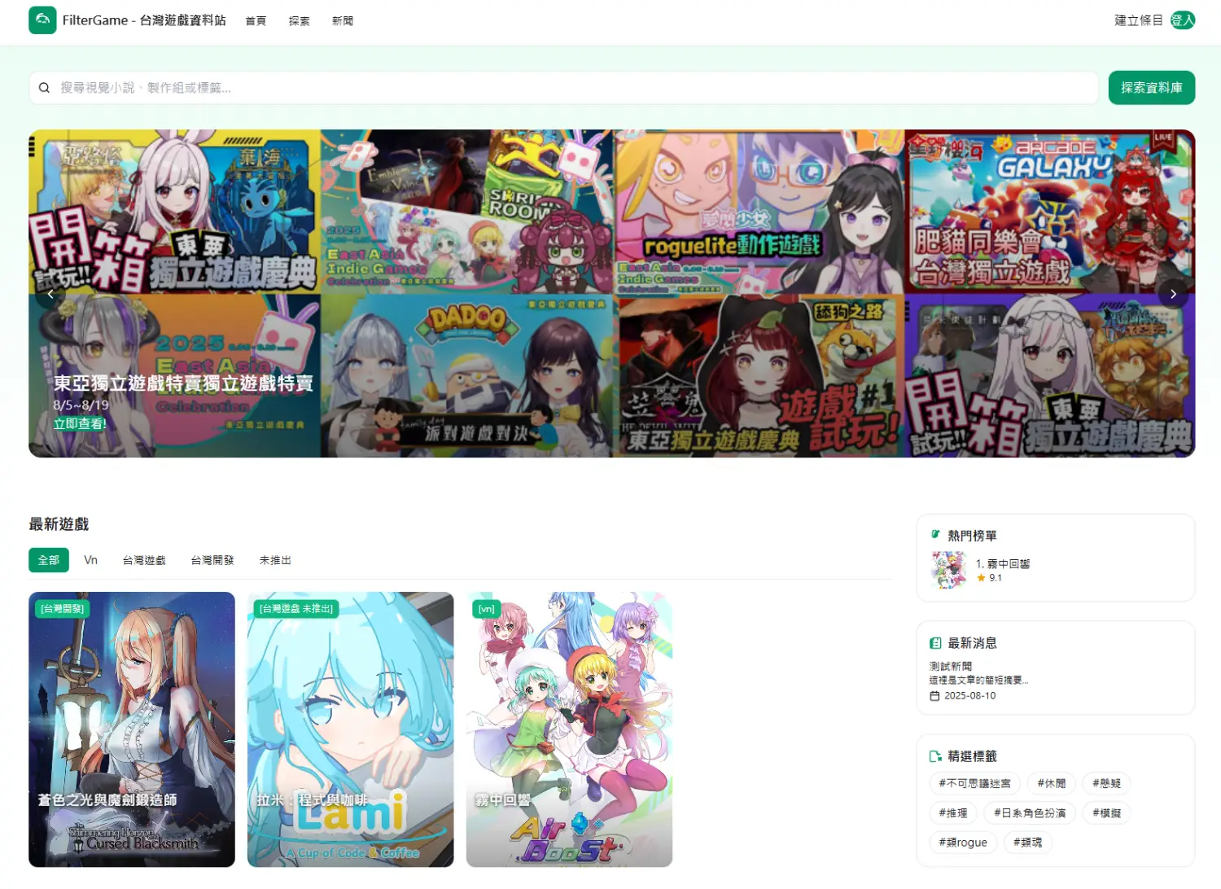Open the 拉米：程式與咖啡 game card
Screen dimensions: 1221x889
(350, 729)
